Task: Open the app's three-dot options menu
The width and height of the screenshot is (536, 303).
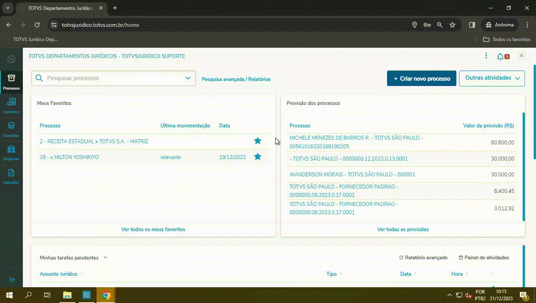Action: coord(486,56)
